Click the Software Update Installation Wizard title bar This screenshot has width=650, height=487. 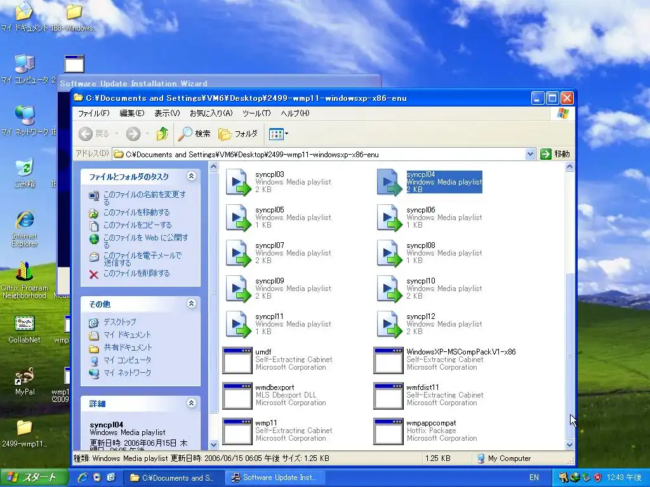point(218,83)
